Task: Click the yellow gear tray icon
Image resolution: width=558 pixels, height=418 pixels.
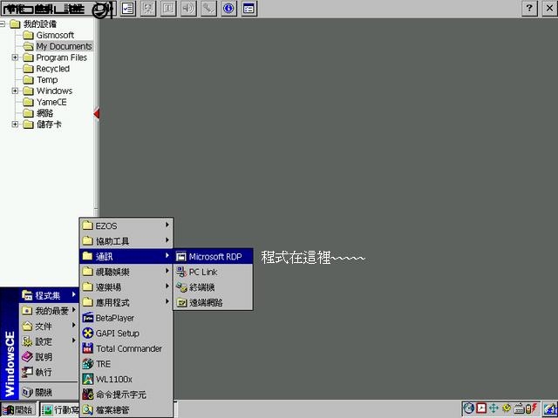Action: [507, 408]
